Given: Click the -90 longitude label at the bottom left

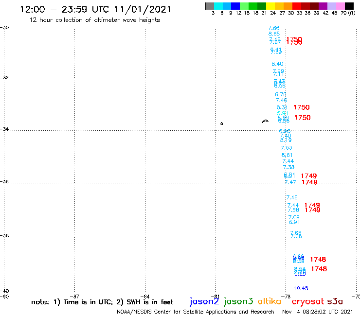Looking at the screenshot, I should coord(4,297).
